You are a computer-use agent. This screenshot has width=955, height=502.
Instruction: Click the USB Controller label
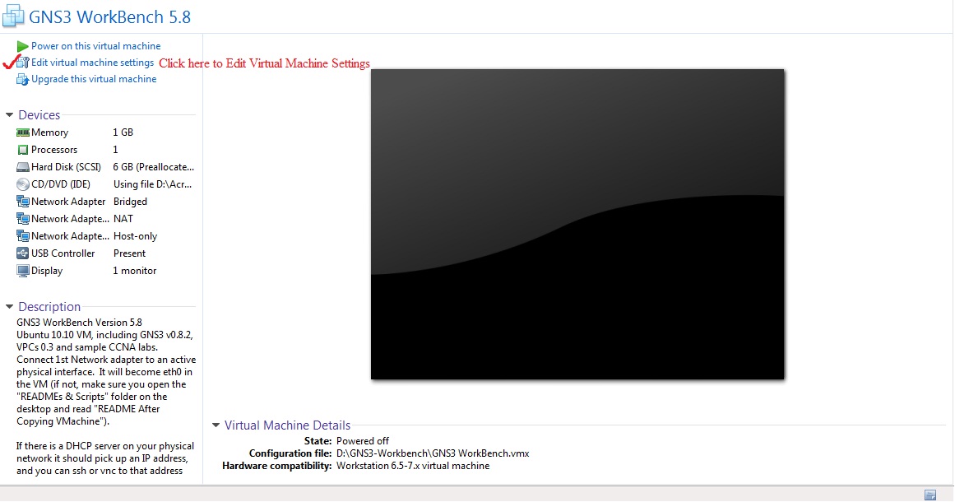click(x=63, y=253)
